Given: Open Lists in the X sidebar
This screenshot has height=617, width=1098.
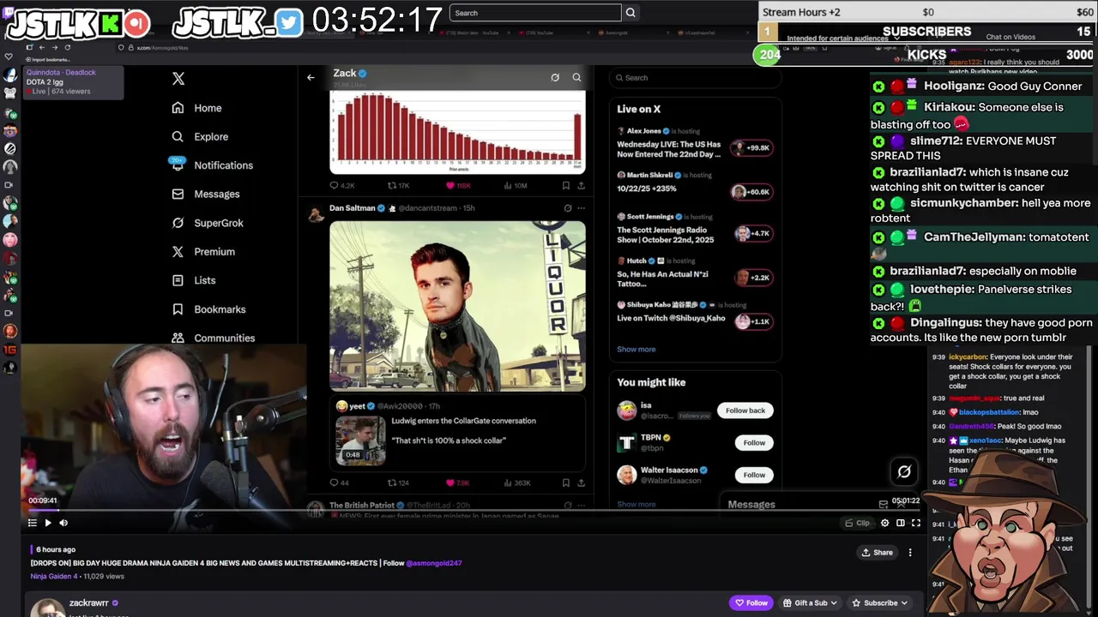Looking at the screenshot, I should click(194, 280).
